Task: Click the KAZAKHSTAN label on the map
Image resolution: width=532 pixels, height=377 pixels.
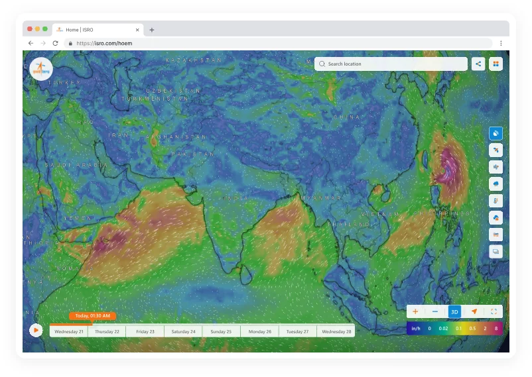Action: (x=194, y=60)
